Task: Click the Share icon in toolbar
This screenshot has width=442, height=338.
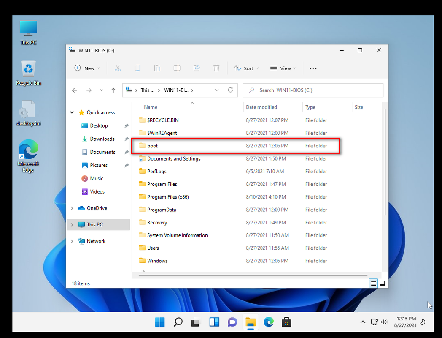Action: (197, 68)
